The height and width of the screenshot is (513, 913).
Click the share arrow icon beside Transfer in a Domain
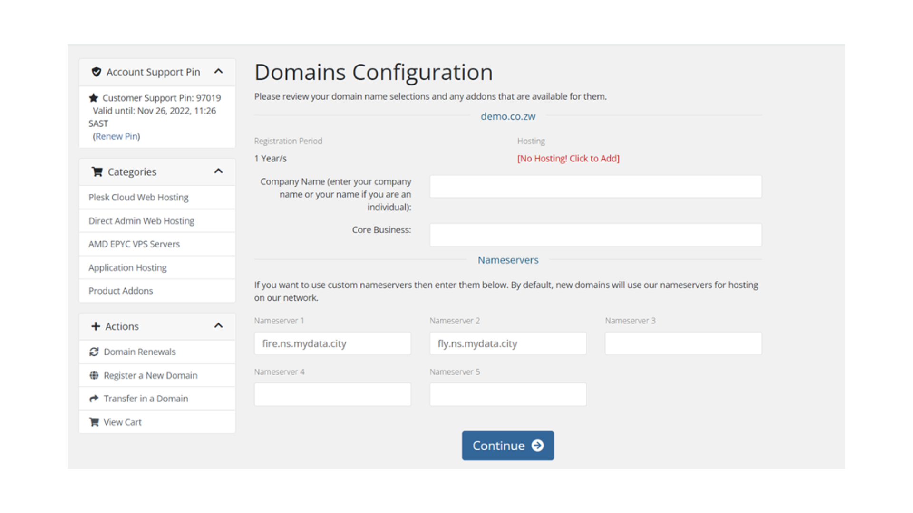click(x=94, y=399)
